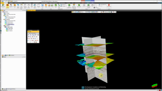The width and height of the screenshot is (162, 91).
Task: Click the numeric field in viewport toolbar
Action: [99, 12]
